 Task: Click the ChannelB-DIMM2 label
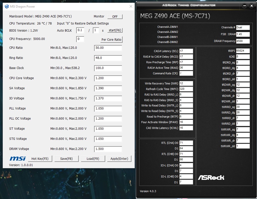[167, 42]
